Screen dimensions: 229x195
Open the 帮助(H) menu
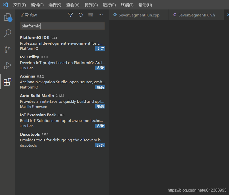click(x=145, y=5)
